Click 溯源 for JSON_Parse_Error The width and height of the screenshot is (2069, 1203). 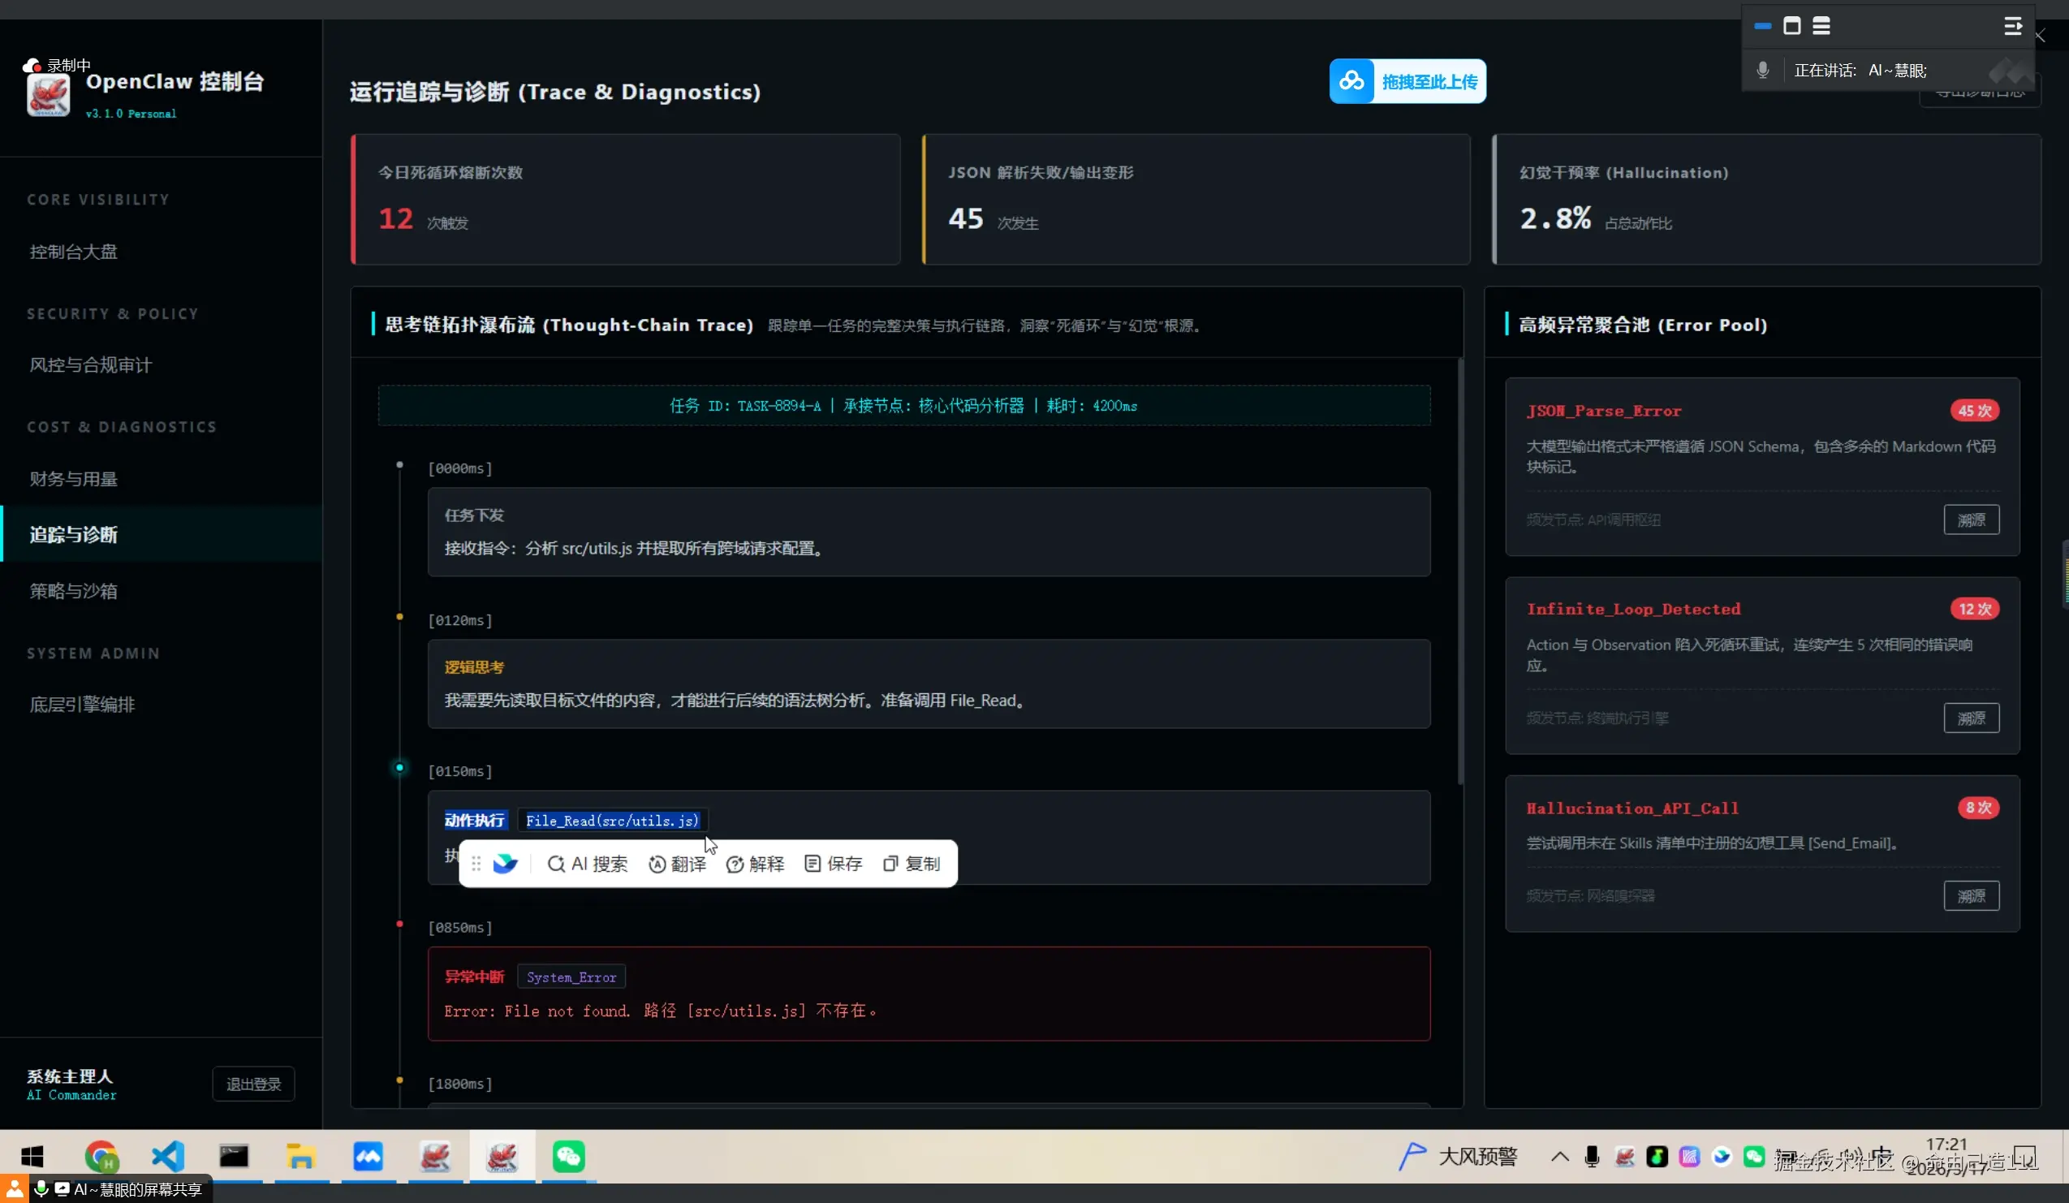click(x=1971, y=520)
